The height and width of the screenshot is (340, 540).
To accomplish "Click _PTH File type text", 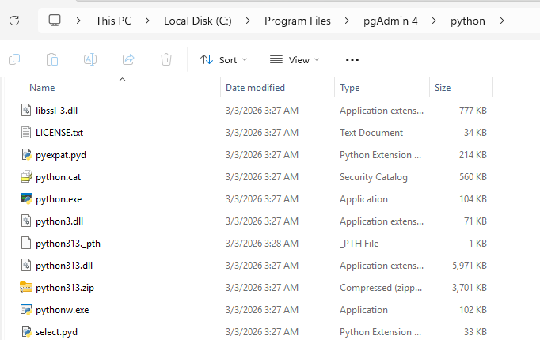I will [x=359, y=243].
